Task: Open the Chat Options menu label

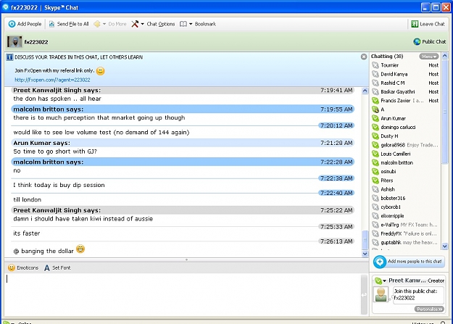Action: point(161,24)
